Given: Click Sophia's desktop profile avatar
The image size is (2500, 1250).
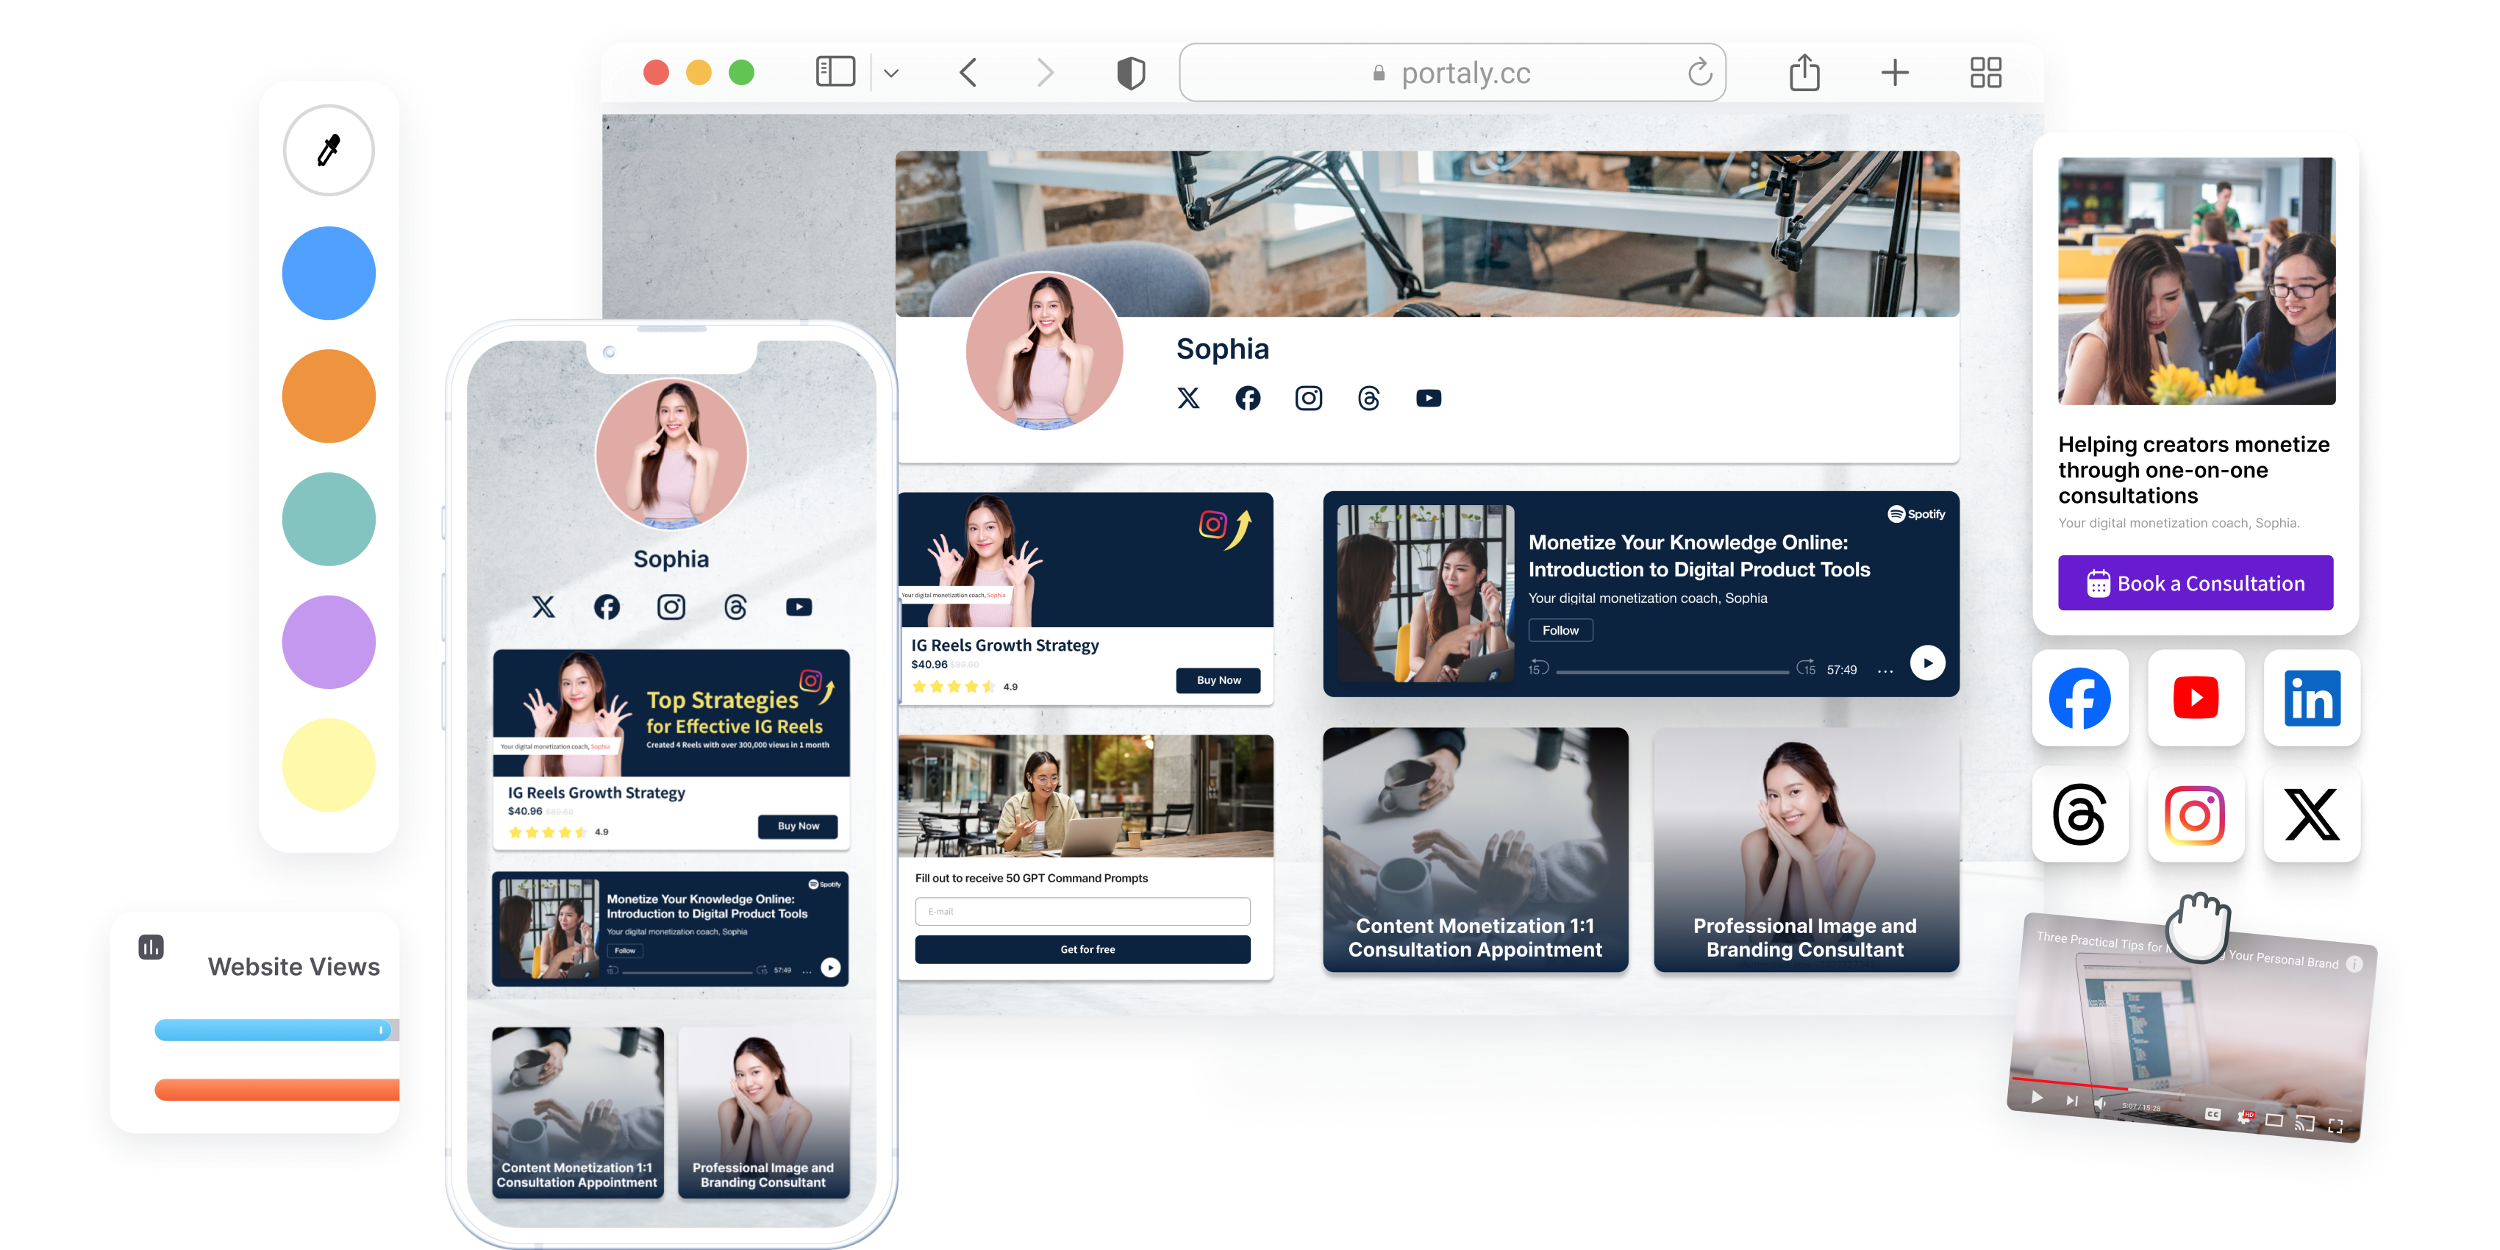Looking at the screenshot, I should click(x=1044, y=350).
